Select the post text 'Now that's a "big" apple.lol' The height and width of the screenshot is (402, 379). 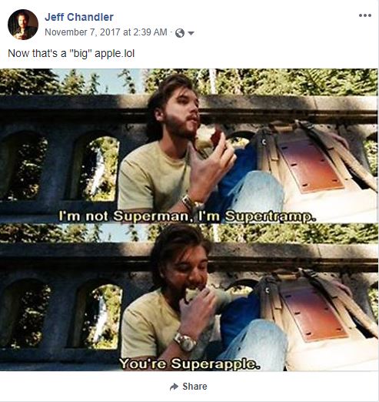point(71,53)
